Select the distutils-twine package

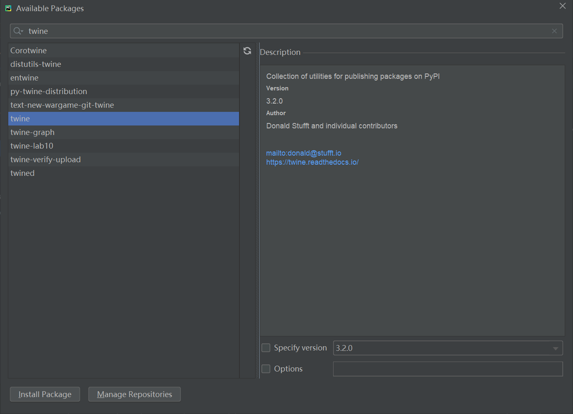tap(123, 64)
